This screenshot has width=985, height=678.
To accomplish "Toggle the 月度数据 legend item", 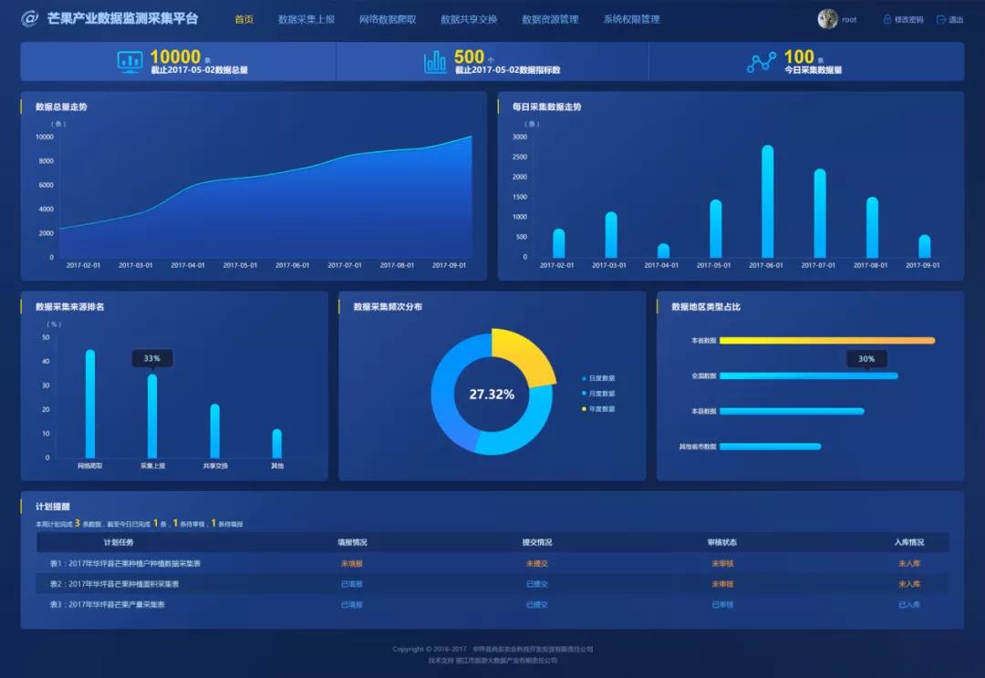I will pyautogui.click(x=598, y=394).
